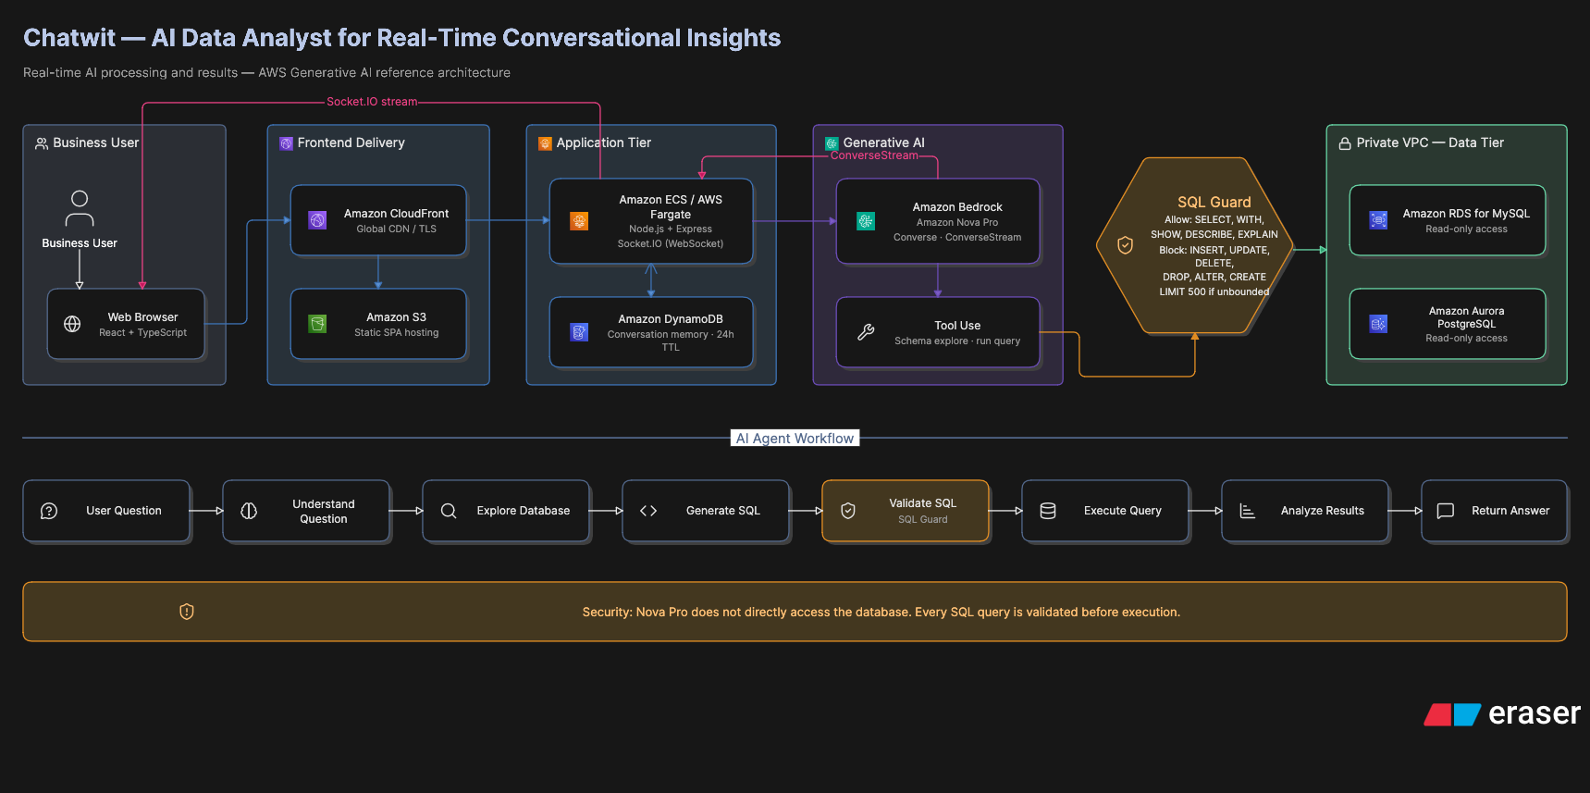Click the Understand Question workflow step
The height and width of the screenshot is (793, 1590).
click(306, 511)
